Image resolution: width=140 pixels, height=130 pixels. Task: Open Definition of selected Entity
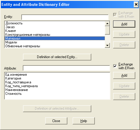57,57
